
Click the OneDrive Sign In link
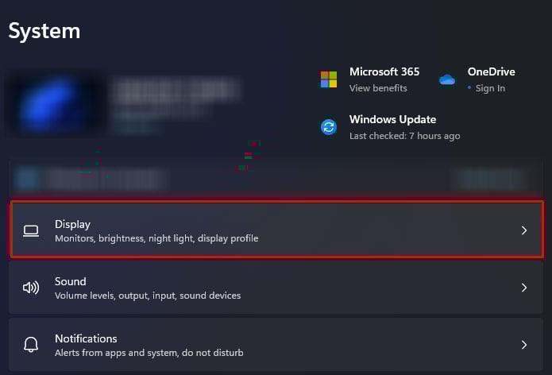coord(490,88)
